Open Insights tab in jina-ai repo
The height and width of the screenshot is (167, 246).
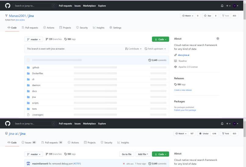[123, 143]
